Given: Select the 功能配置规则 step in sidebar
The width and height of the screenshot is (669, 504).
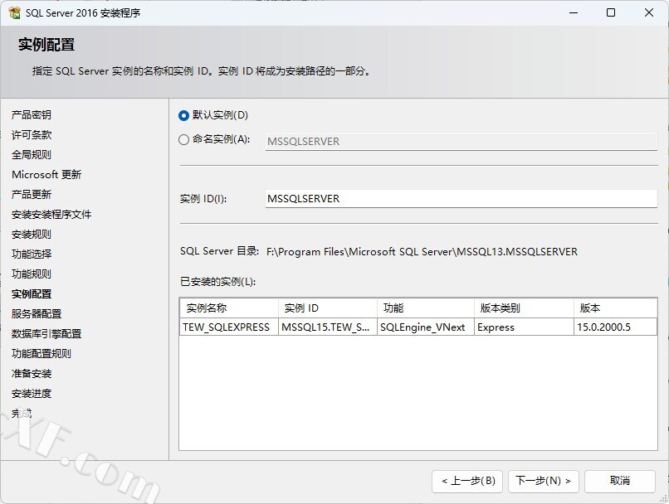Looking at the screenshot, I should click(41, 354).
